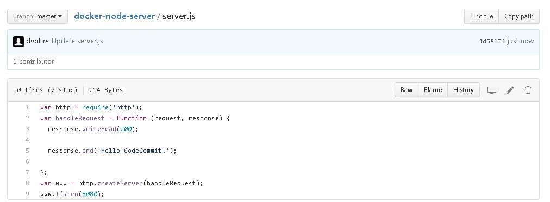Go to docker-node-server repository link
Image resolution: width=550 pixels, height=202 pixels.
pos(114,16)
